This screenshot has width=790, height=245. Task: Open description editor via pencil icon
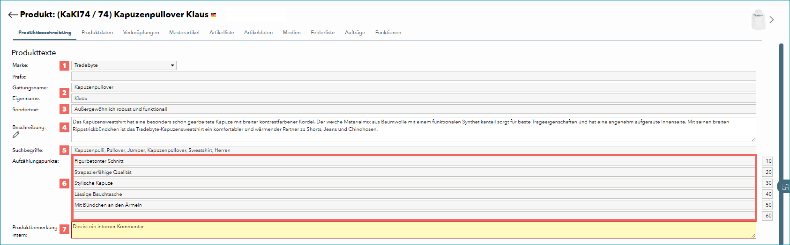click(16, 135)
